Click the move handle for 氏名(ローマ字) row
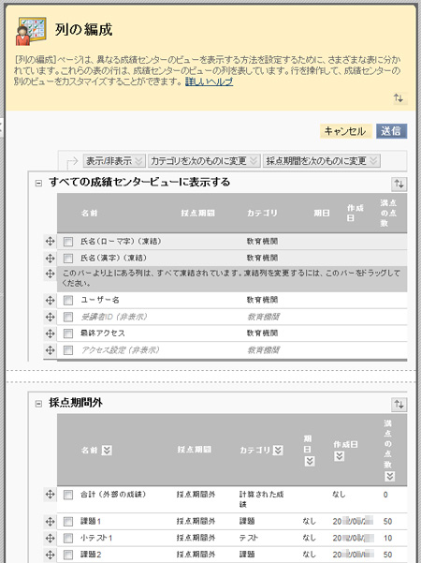This screenshot has height=563, width=421. pyautogui.click(x=50, y=242)
